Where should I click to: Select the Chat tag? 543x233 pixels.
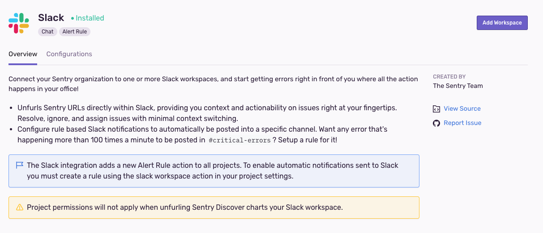pyautogui.click(x=47, y=32)
